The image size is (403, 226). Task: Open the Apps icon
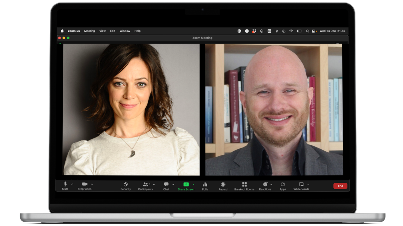(x=283, y=185)
